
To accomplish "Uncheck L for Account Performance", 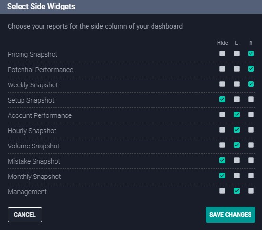I will [x=237, y=115].
